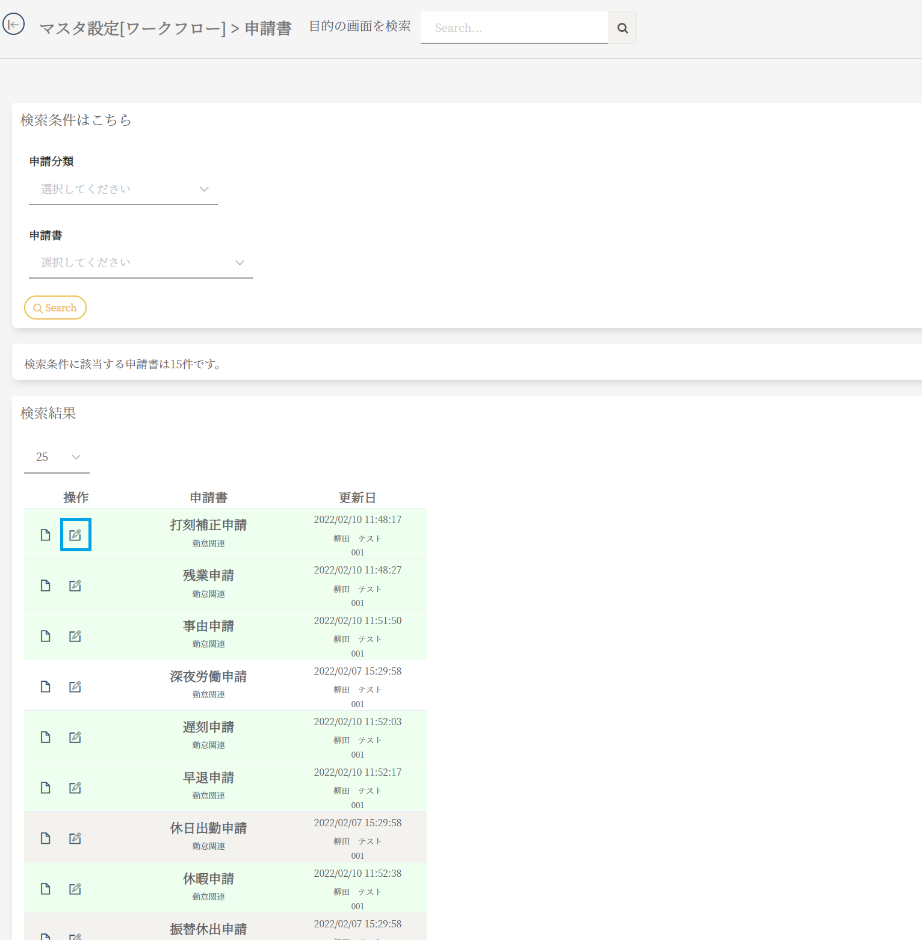Click document icon for 打刻補正申請 row
Image resolution: width=922 pixels, height=940 pixels.
click(x=45, y=535)
